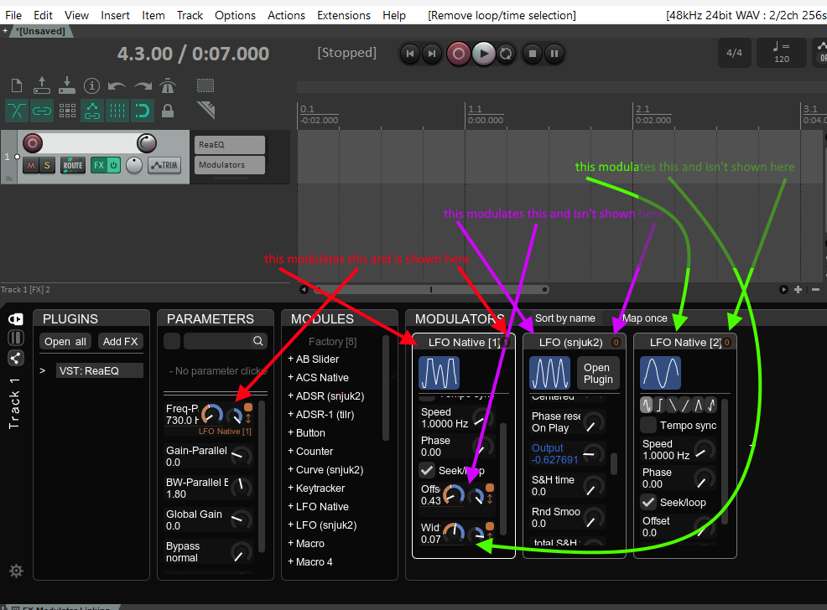Click the Stop button
827x610 pixels.
click(x=533, y=53)
